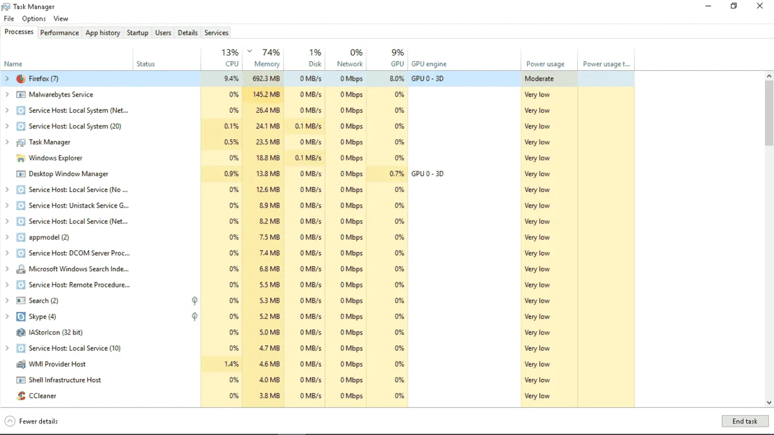Screen dimensions: 774x435
Task: Click the suspended leaf icon beside Skype
Action: tap(194, 316)
